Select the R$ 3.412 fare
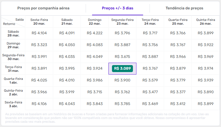 178,104
